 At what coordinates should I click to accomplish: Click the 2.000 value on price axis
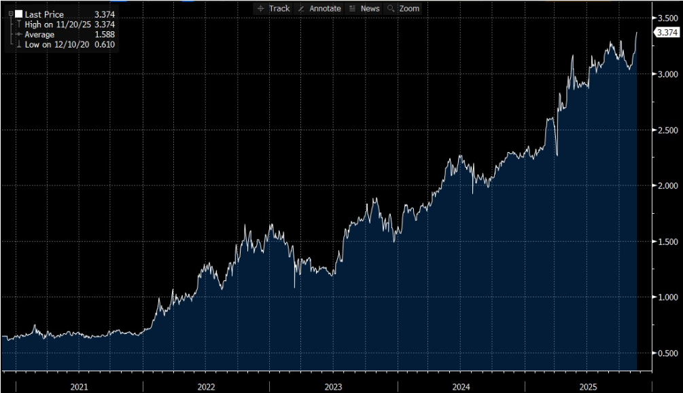point(666,186)
